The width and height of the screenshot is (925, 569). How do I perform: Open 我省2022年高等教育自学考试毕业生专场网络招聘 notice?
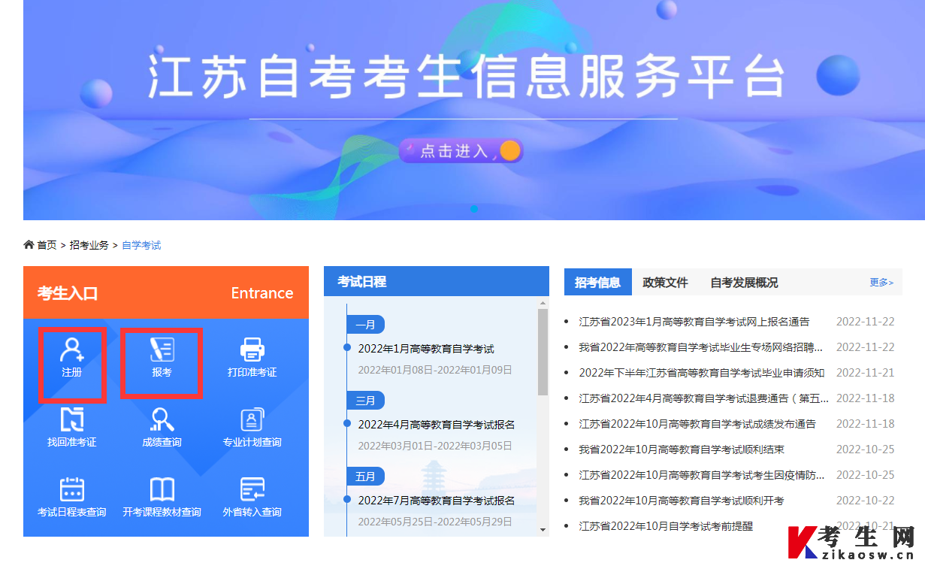point(701,347)
